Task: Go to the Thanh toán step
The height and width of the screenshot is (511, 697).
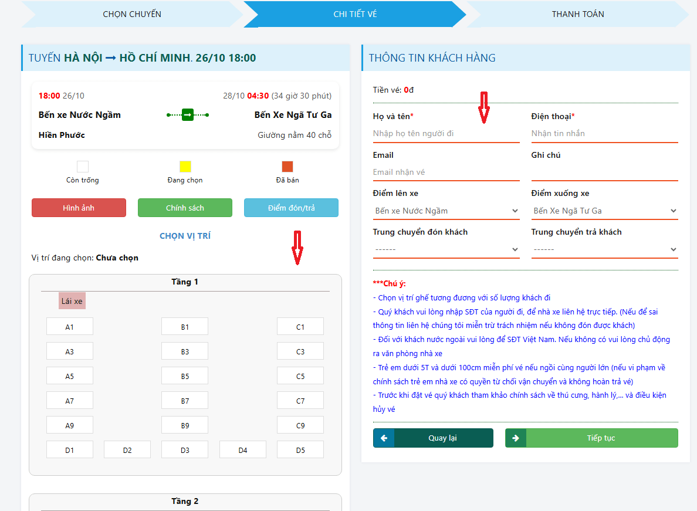Action: (x=577, y=14)
